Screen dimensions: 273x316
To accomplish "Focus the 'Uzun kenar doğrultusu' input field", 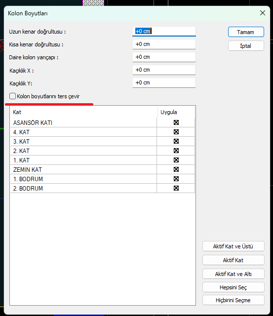I will pyautogui.click(x=164, y=32).
